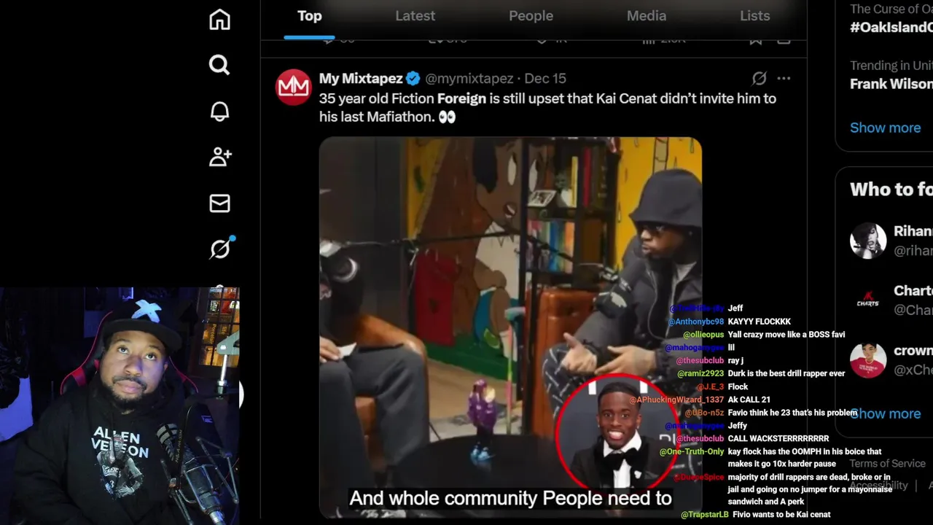Image resolution: width=933 pixels, height=525 pixels.
Task: Open Grok icon in sidebar
Action: tap(221, 249)
